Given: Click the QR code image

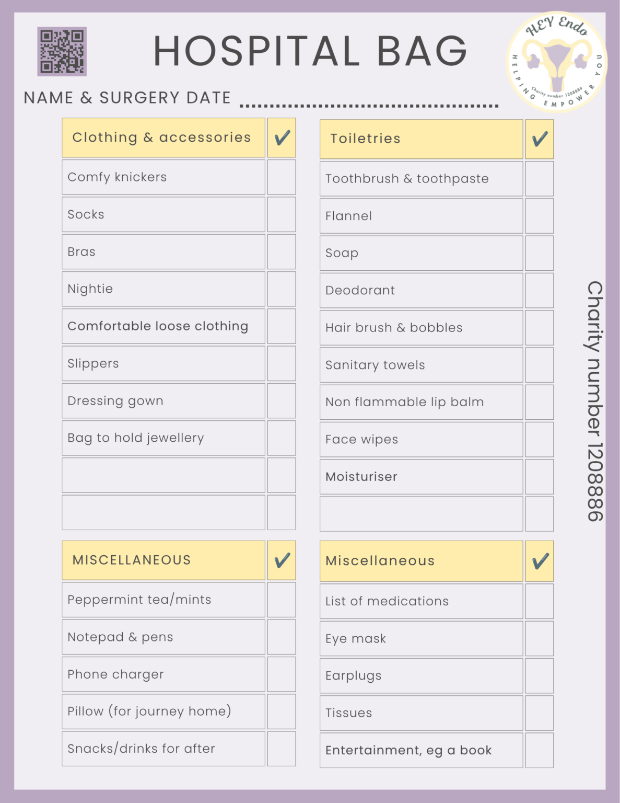Looking at the screenshot, I should click(62, 51).
